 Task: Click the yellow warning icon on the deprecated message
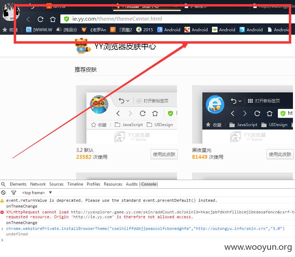pos(2,200)
